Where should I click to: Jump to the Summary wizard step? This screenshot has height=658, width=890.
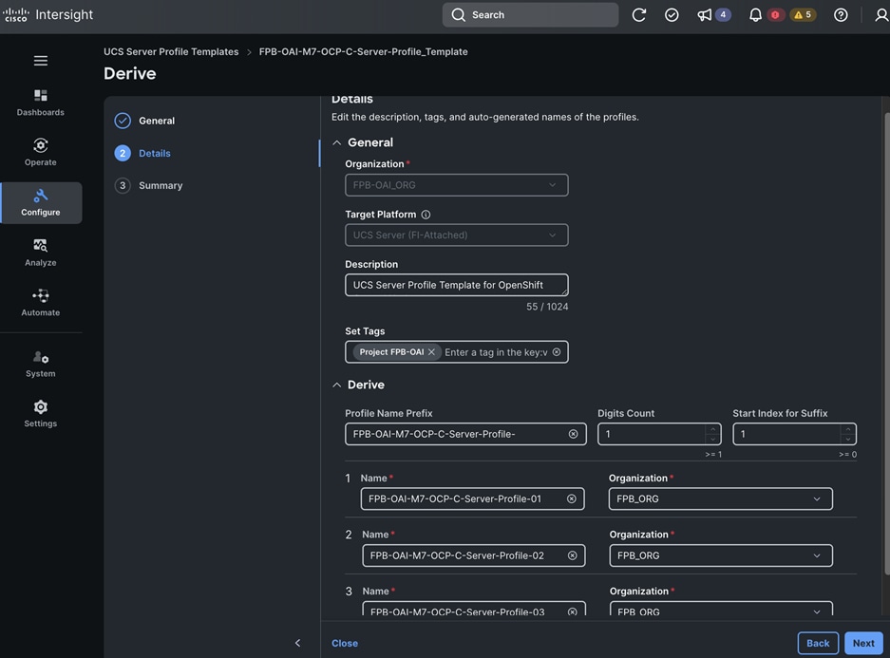(149, 185)
